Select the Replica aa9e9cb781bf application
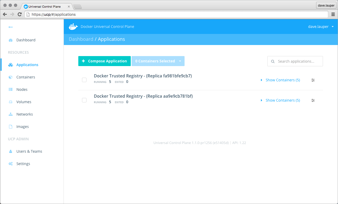This screenshot has height=204, width=338. coord(84,100)
